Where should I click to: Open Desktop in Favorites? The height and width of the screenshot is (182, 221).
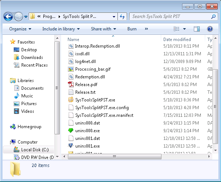tap(29, 50)
